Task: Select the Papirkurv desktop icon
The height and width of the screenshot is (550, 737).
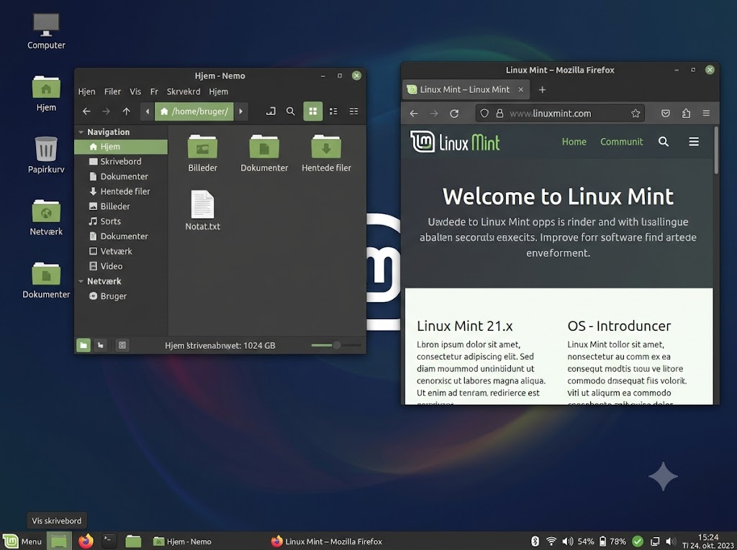Action: (46, 155)
